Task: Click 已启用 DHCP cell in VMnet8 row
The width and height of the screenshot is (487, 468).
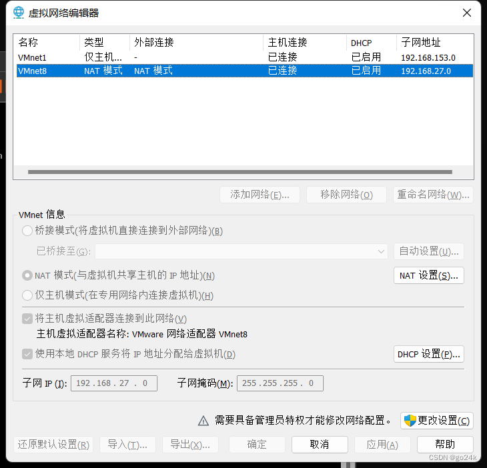Action: (x=366, y=71)
